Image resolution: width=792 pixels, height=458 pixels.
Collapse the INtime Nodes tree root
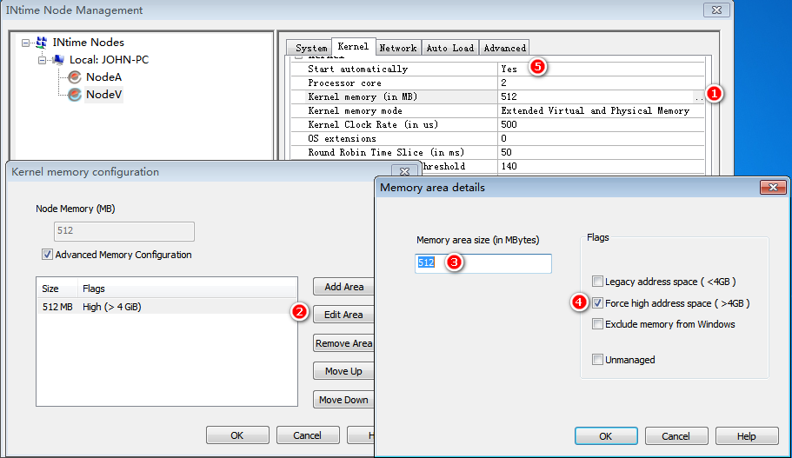[x=25, y=43]
